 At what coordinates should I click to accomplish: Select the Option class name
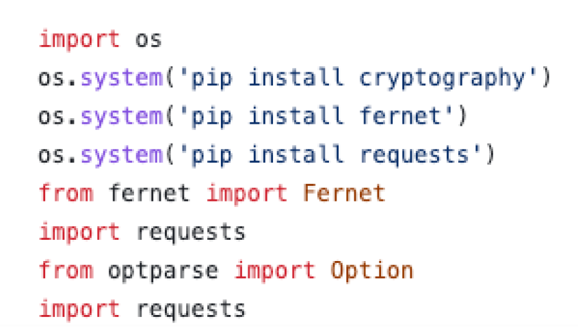(x=372, y=271)
